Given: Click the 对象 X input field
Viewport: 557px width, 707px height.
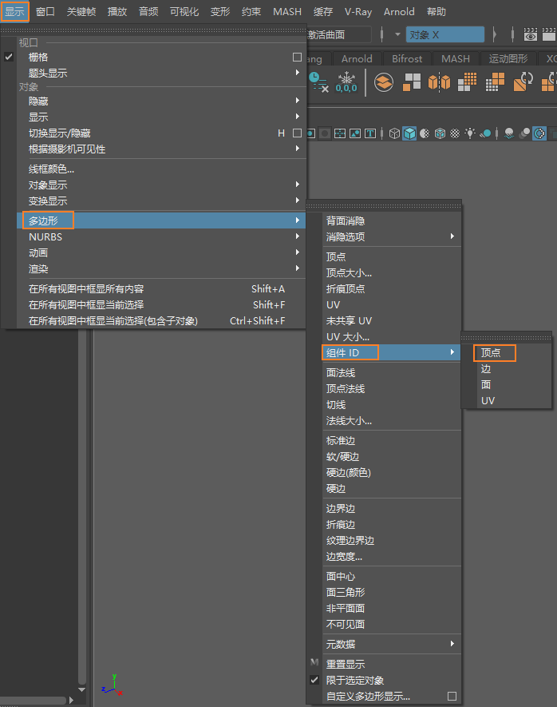Looking at the screenshot, I should coord(444,34).
